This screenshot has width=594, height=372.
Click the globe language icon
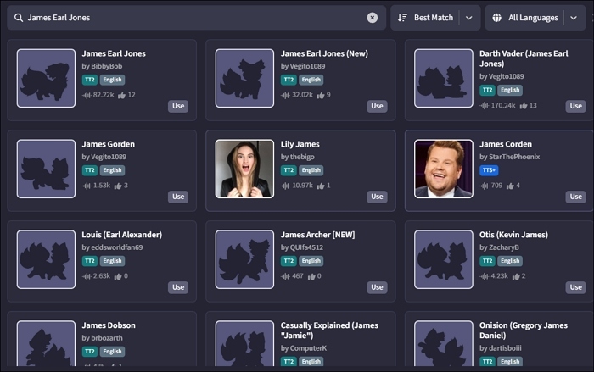[496, 18]
